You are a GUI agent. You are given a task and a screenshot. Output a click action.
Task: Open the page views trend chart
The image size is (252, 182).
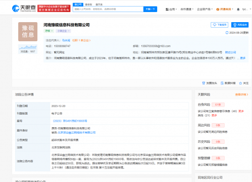tap(28, 49)
